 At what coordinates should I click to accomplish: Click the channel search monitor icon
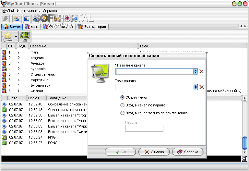coord(24,37)
